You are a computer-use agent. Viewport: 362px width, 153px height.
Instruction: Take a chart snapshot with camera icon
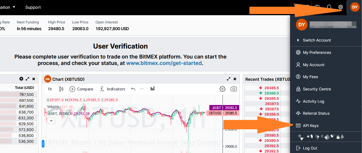[233, 89]
